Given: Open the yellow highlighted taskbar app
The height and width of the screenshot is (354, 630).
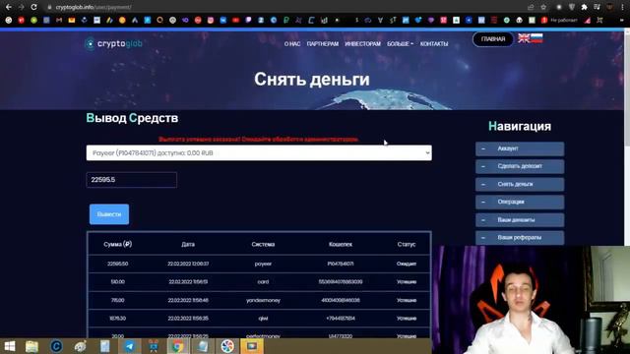Looking at the screenshot, I should [252, 346].
